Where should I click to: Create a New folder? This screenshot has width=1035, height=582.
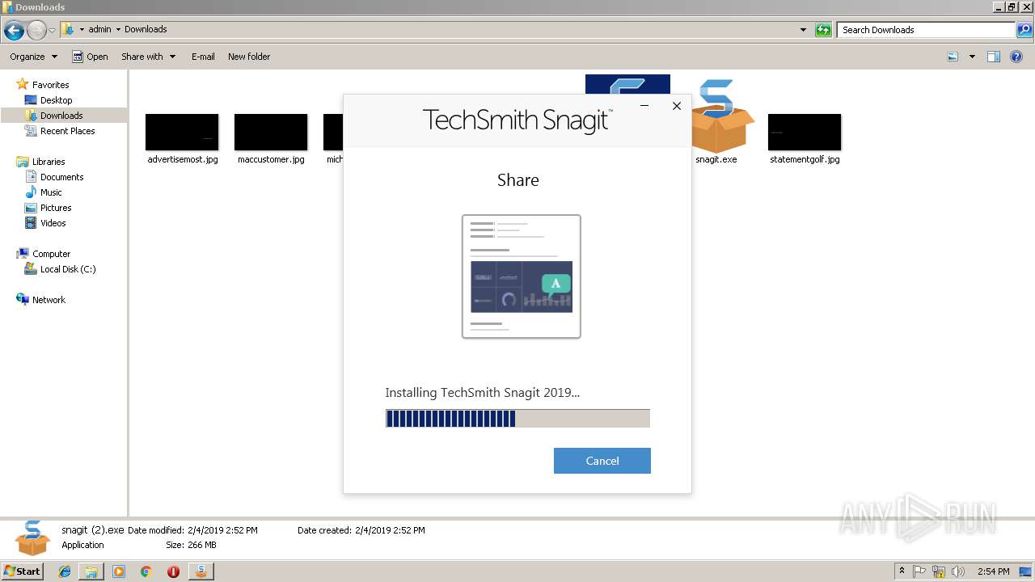coord(249,57)
